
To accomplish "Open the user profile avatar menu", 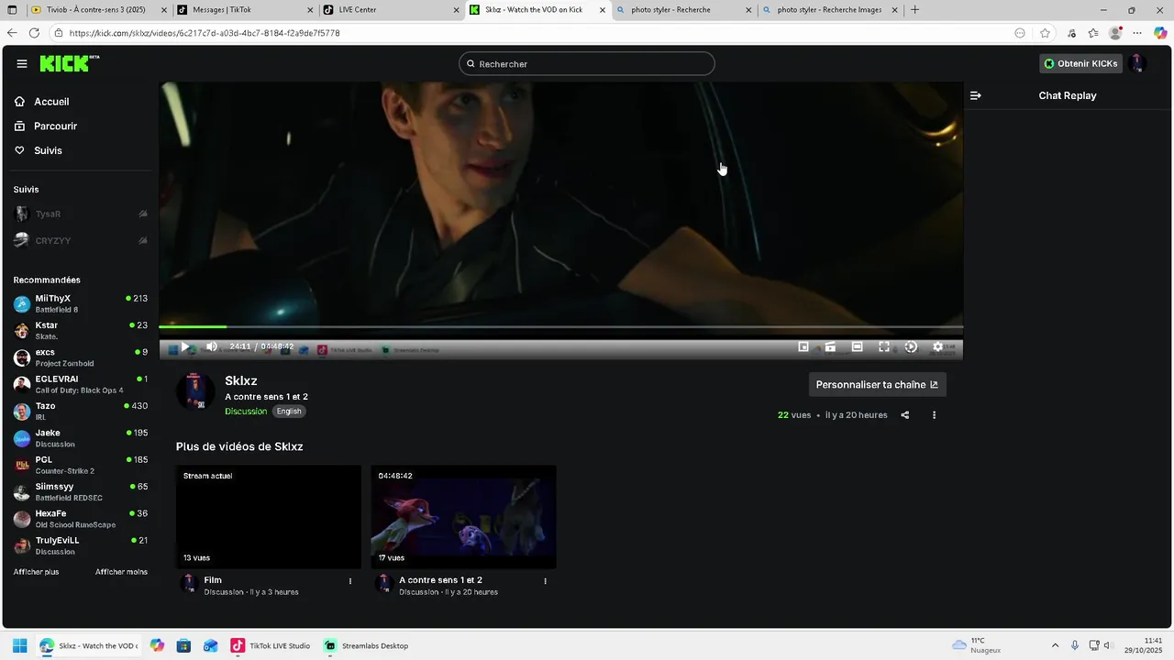I will coord(1137,63).
